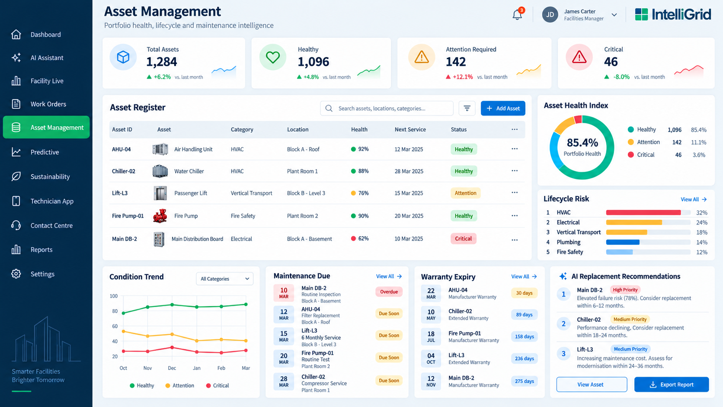The height and width of the screenshot is (407, 723).
Task: Click the Health column header
Action: tap(359, 129)
